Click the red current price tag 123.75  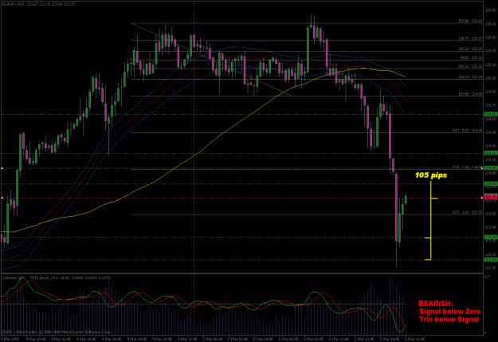491,198
